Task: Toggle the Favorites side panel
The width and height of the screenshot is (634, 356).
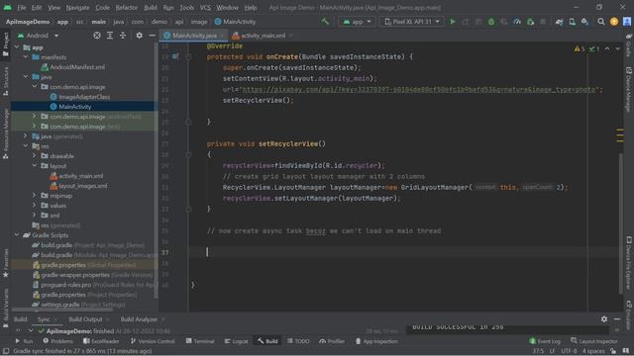Action: coord(5,263)
